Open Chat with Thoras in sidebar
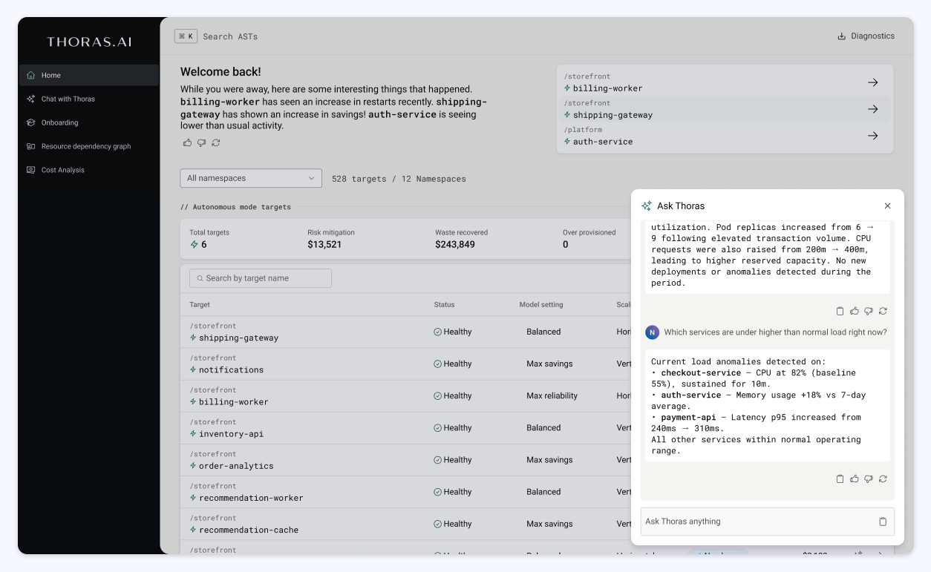 click(x=68, y=99)
